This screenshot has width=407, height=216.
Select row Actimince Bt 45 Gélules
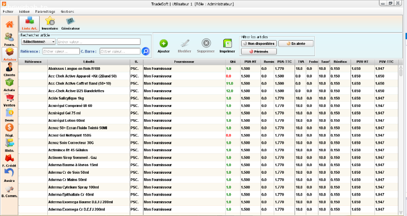pyautogui.click(x=208, y=150)
